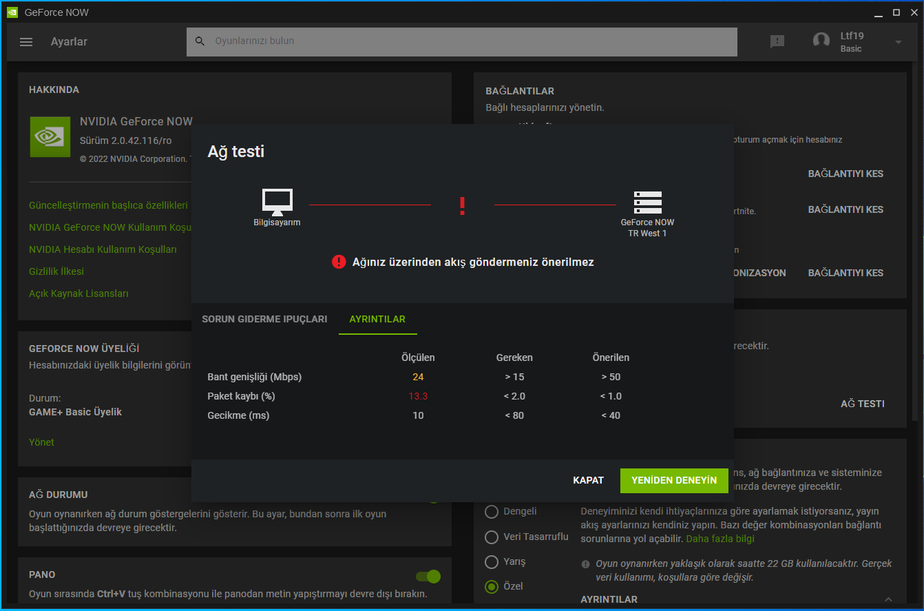Click the NVIDIA logo in Hakkında panel
The height and width of the screenshot is (611, 924).
click(50, 136)
